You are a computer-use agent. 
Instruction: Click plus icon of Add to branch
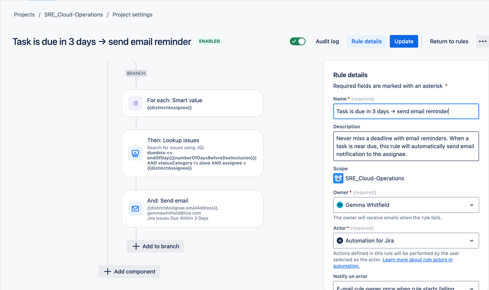(x=136, y=246)
